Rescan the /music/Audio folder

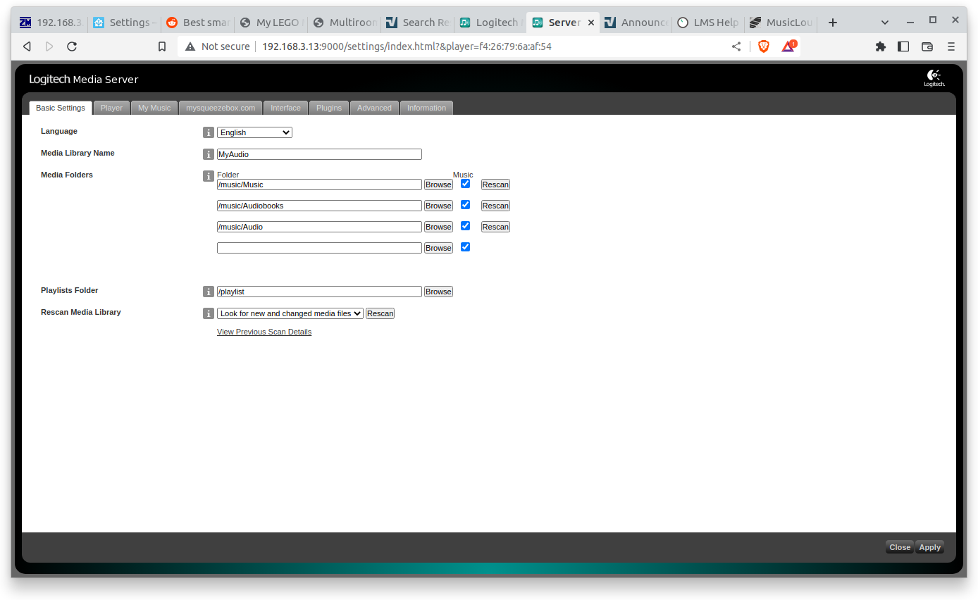495,227
